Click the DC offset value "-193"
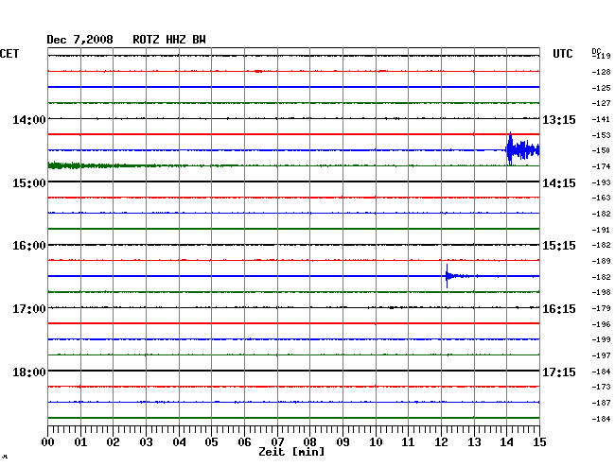This screenshot has height=467, width=615. pos(601,182)
